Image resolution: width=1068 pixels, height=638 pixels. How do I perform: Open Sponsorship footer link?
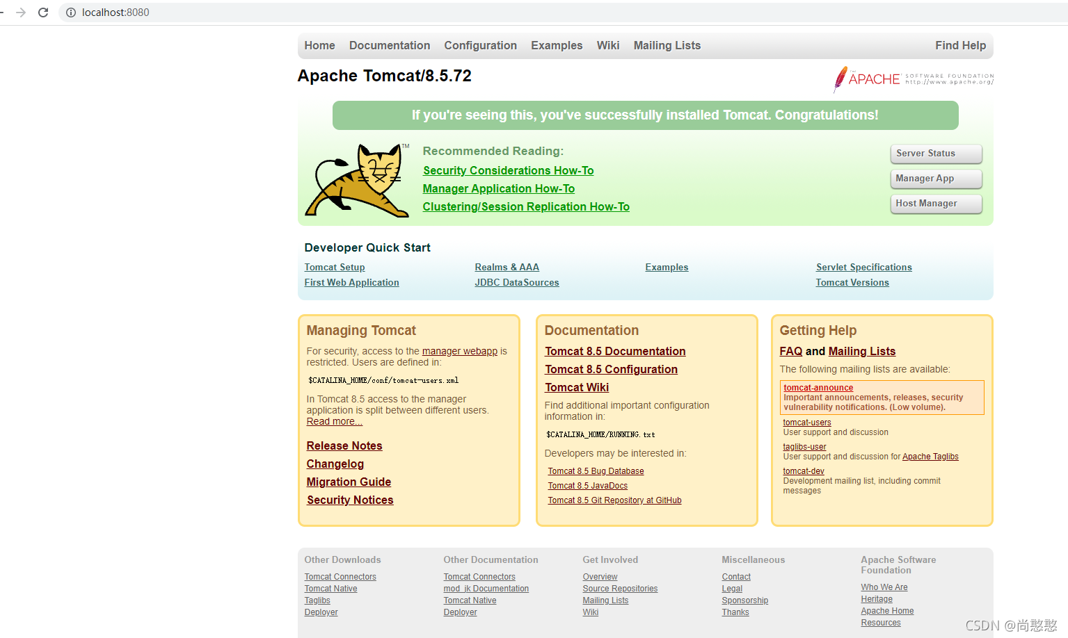(x=745, y=600)
